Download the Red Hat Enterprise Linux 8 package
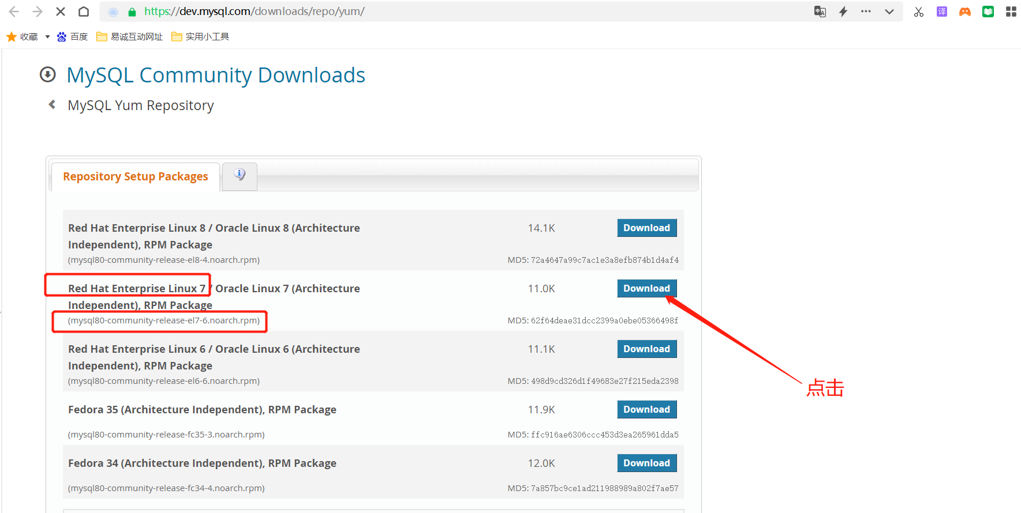1021x513 pixels. [x=647, y=228]
